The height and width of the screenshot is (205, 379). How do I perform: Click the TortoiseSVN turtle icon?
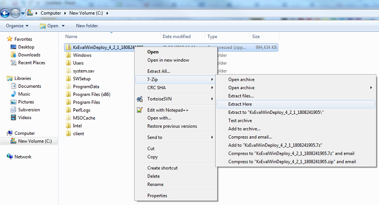pyautogui.click(x=140, y=99)
